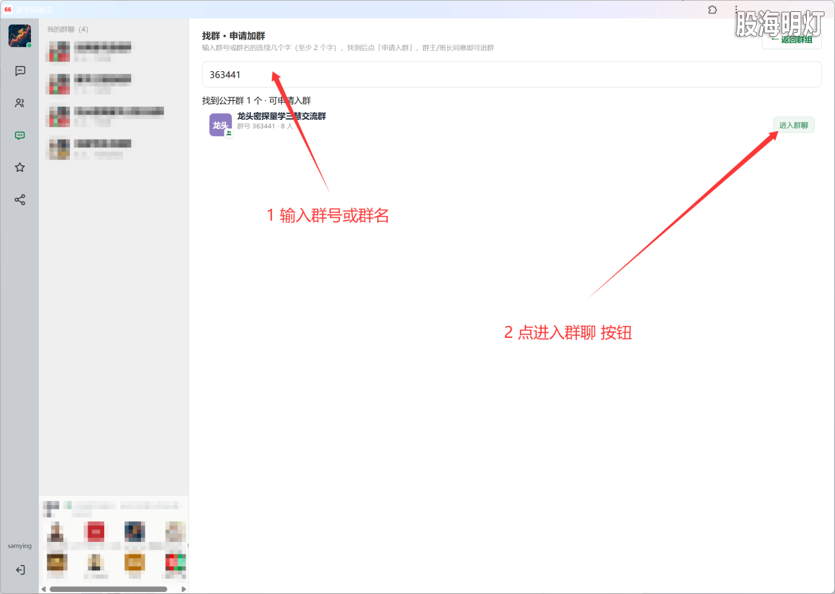Open the favorites star icon
This screenshot has width=835, height=594.
pyautogui.click(x=20, y=167)
